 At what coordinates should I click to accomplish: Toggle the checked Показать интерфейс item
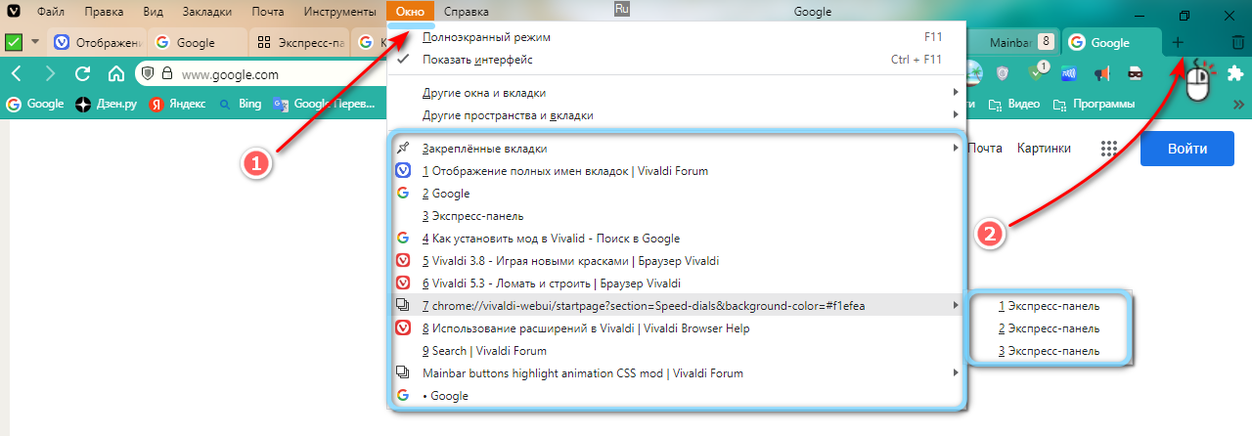(x=676, y=60)
